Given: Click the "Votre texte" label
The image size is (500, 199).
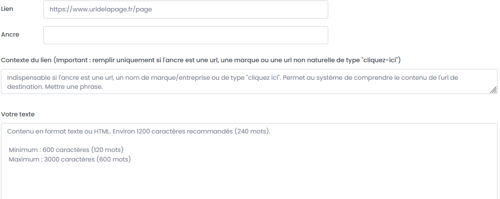Looking at the screenshot, I should [x=18, y=114].
